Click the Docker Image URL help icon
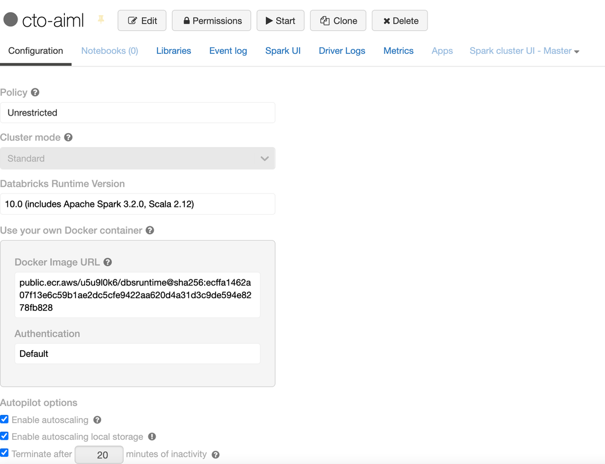The height and width of the screenshot is (464, 605). pos(108,263)
